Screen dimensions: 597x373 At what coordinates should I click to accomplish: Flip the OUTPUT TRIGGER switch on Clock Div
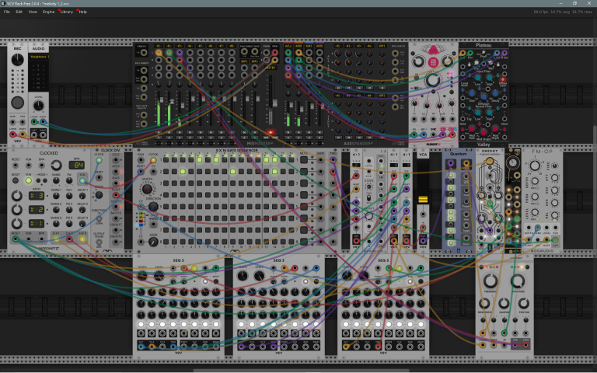[99, 242]
